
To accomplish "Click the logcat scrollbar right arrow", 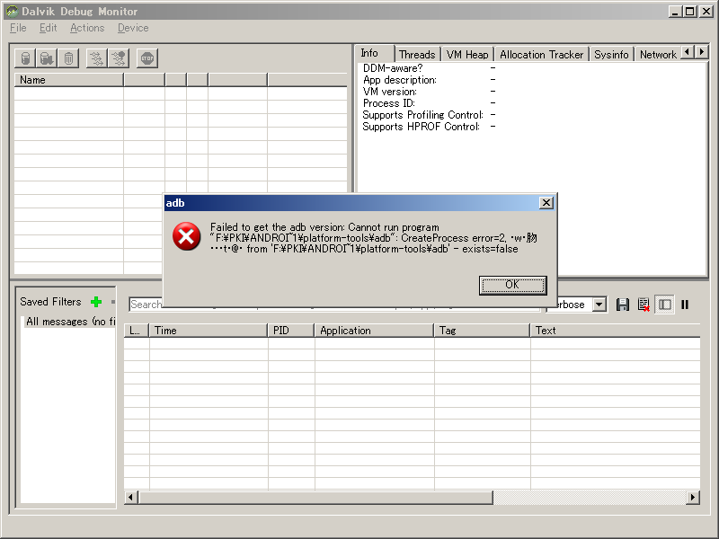I will [692, 498].
